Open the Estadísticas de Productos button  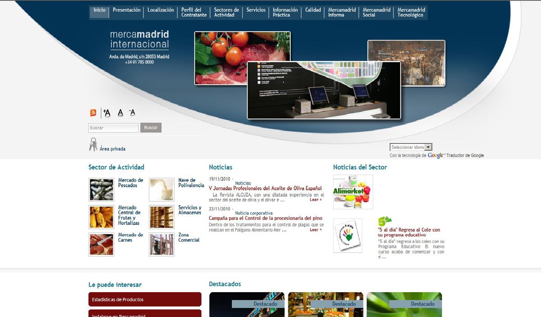coord(145,299)
